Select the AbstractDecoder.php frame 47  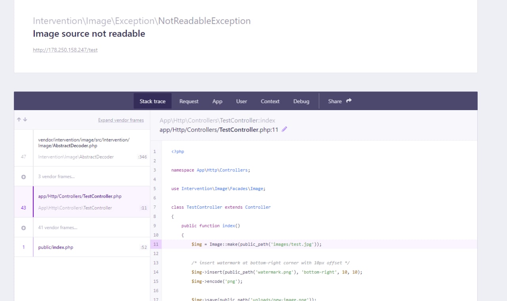point(82,149)
